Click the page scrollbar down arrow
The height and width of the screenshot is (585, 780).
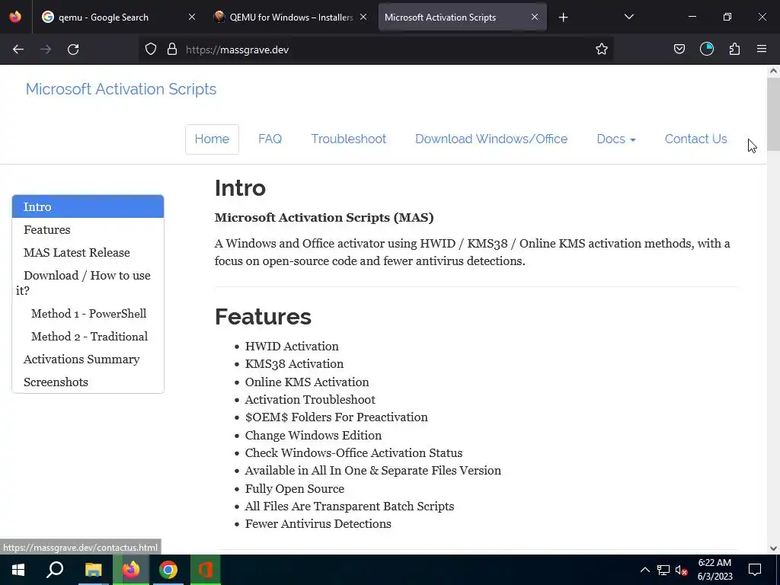coord(773,548)
